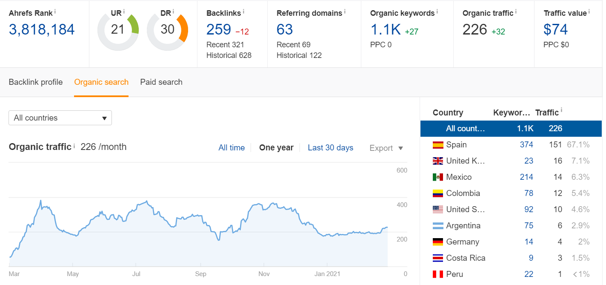Open the 259 backlinks count link
The width and height of the screenshot is (606, 285).
pyautogui.click(x=219, y=29)
